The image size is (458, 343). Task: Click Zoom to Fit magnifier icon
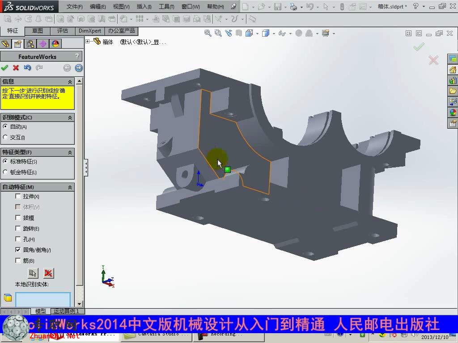point(208,33)
